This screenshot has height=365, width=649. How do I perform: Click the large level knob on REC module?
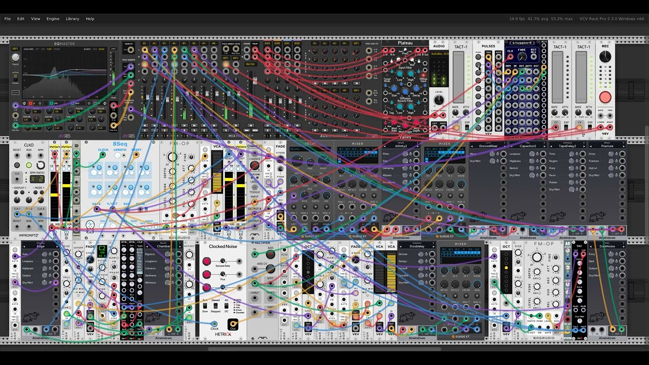pyautogui.click(x=605, y=56)
